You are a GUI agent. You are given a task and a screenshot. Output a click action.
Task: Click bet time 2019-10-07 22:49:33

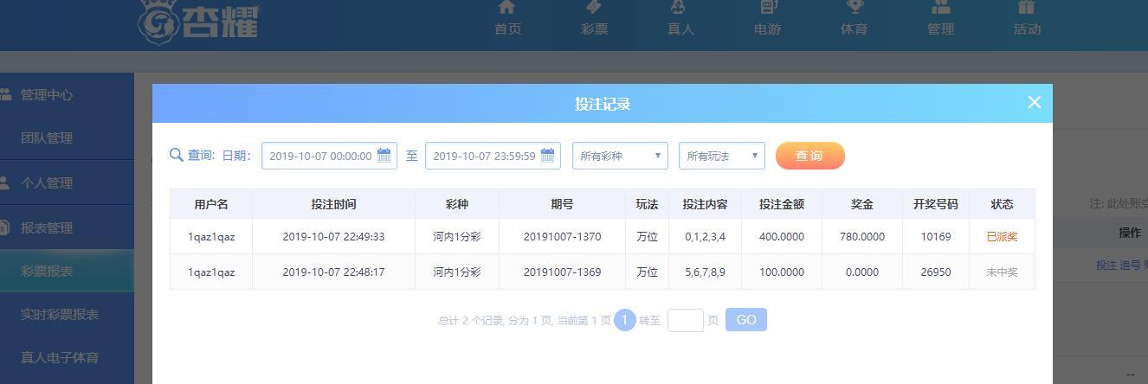(x=333, y=236)
